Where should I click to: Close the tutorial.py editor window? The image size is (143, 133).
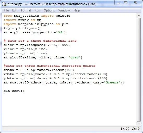pyautogui.click(x=135, y=3)
